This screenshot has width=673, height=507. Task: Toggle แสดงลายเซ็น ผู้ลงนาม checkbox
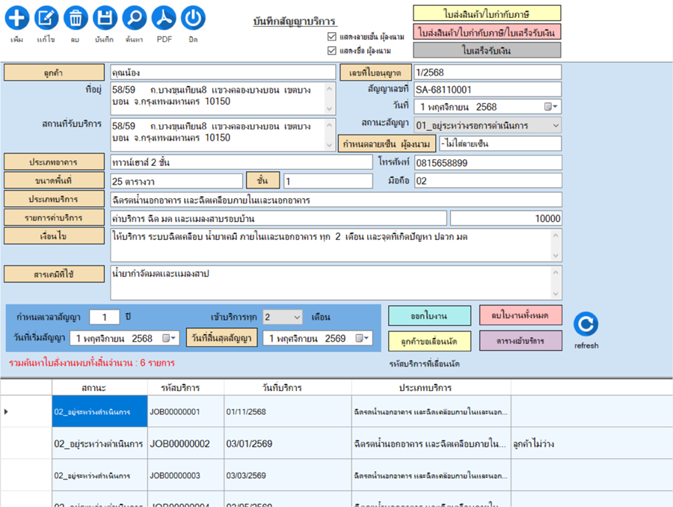point(332,37)
